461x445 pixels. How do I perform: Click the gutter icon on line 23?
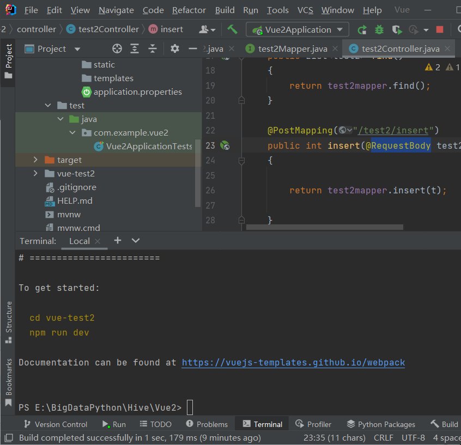225,145
